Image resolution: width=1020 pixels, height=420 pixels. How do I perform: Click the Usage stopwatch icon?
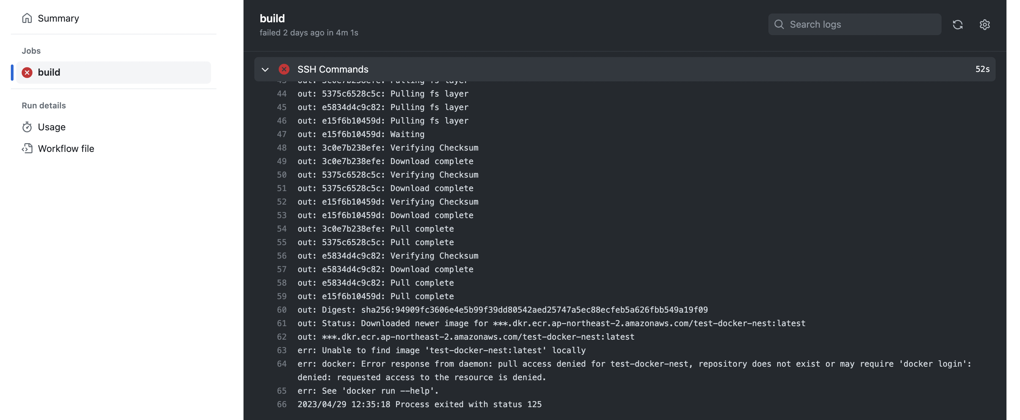coord(27,127)
